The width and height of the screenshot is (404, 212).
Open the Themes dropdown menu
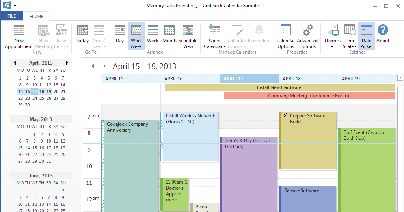332,46
